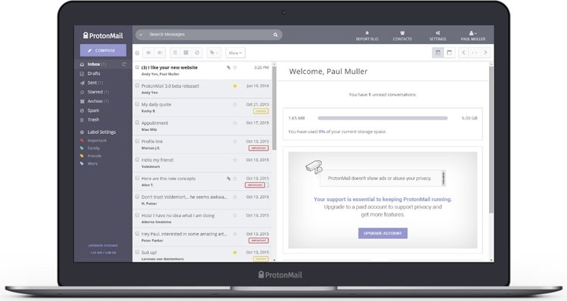Open Paul Muller account dropdown

point(473,36)
